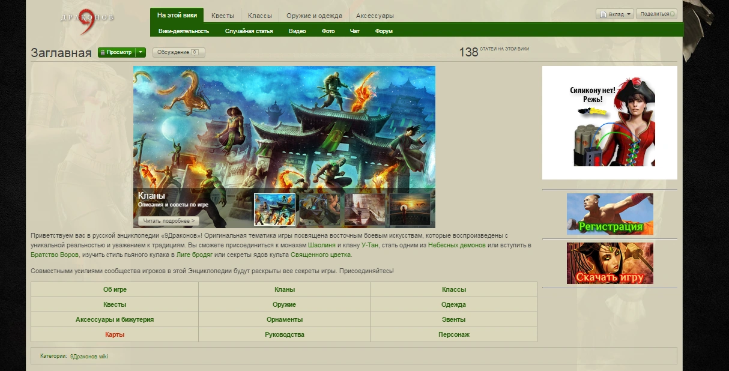Open the Видео submenu item

[297, 31]
